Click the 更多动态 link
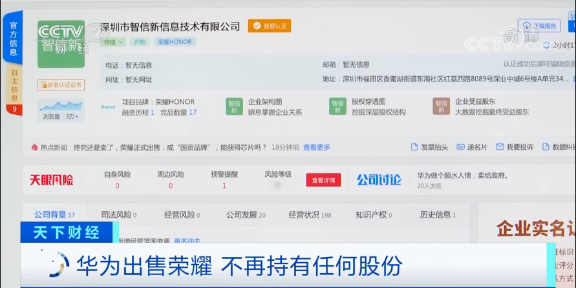The width and height of the screenshot is (576, 288). pos(187,241)
